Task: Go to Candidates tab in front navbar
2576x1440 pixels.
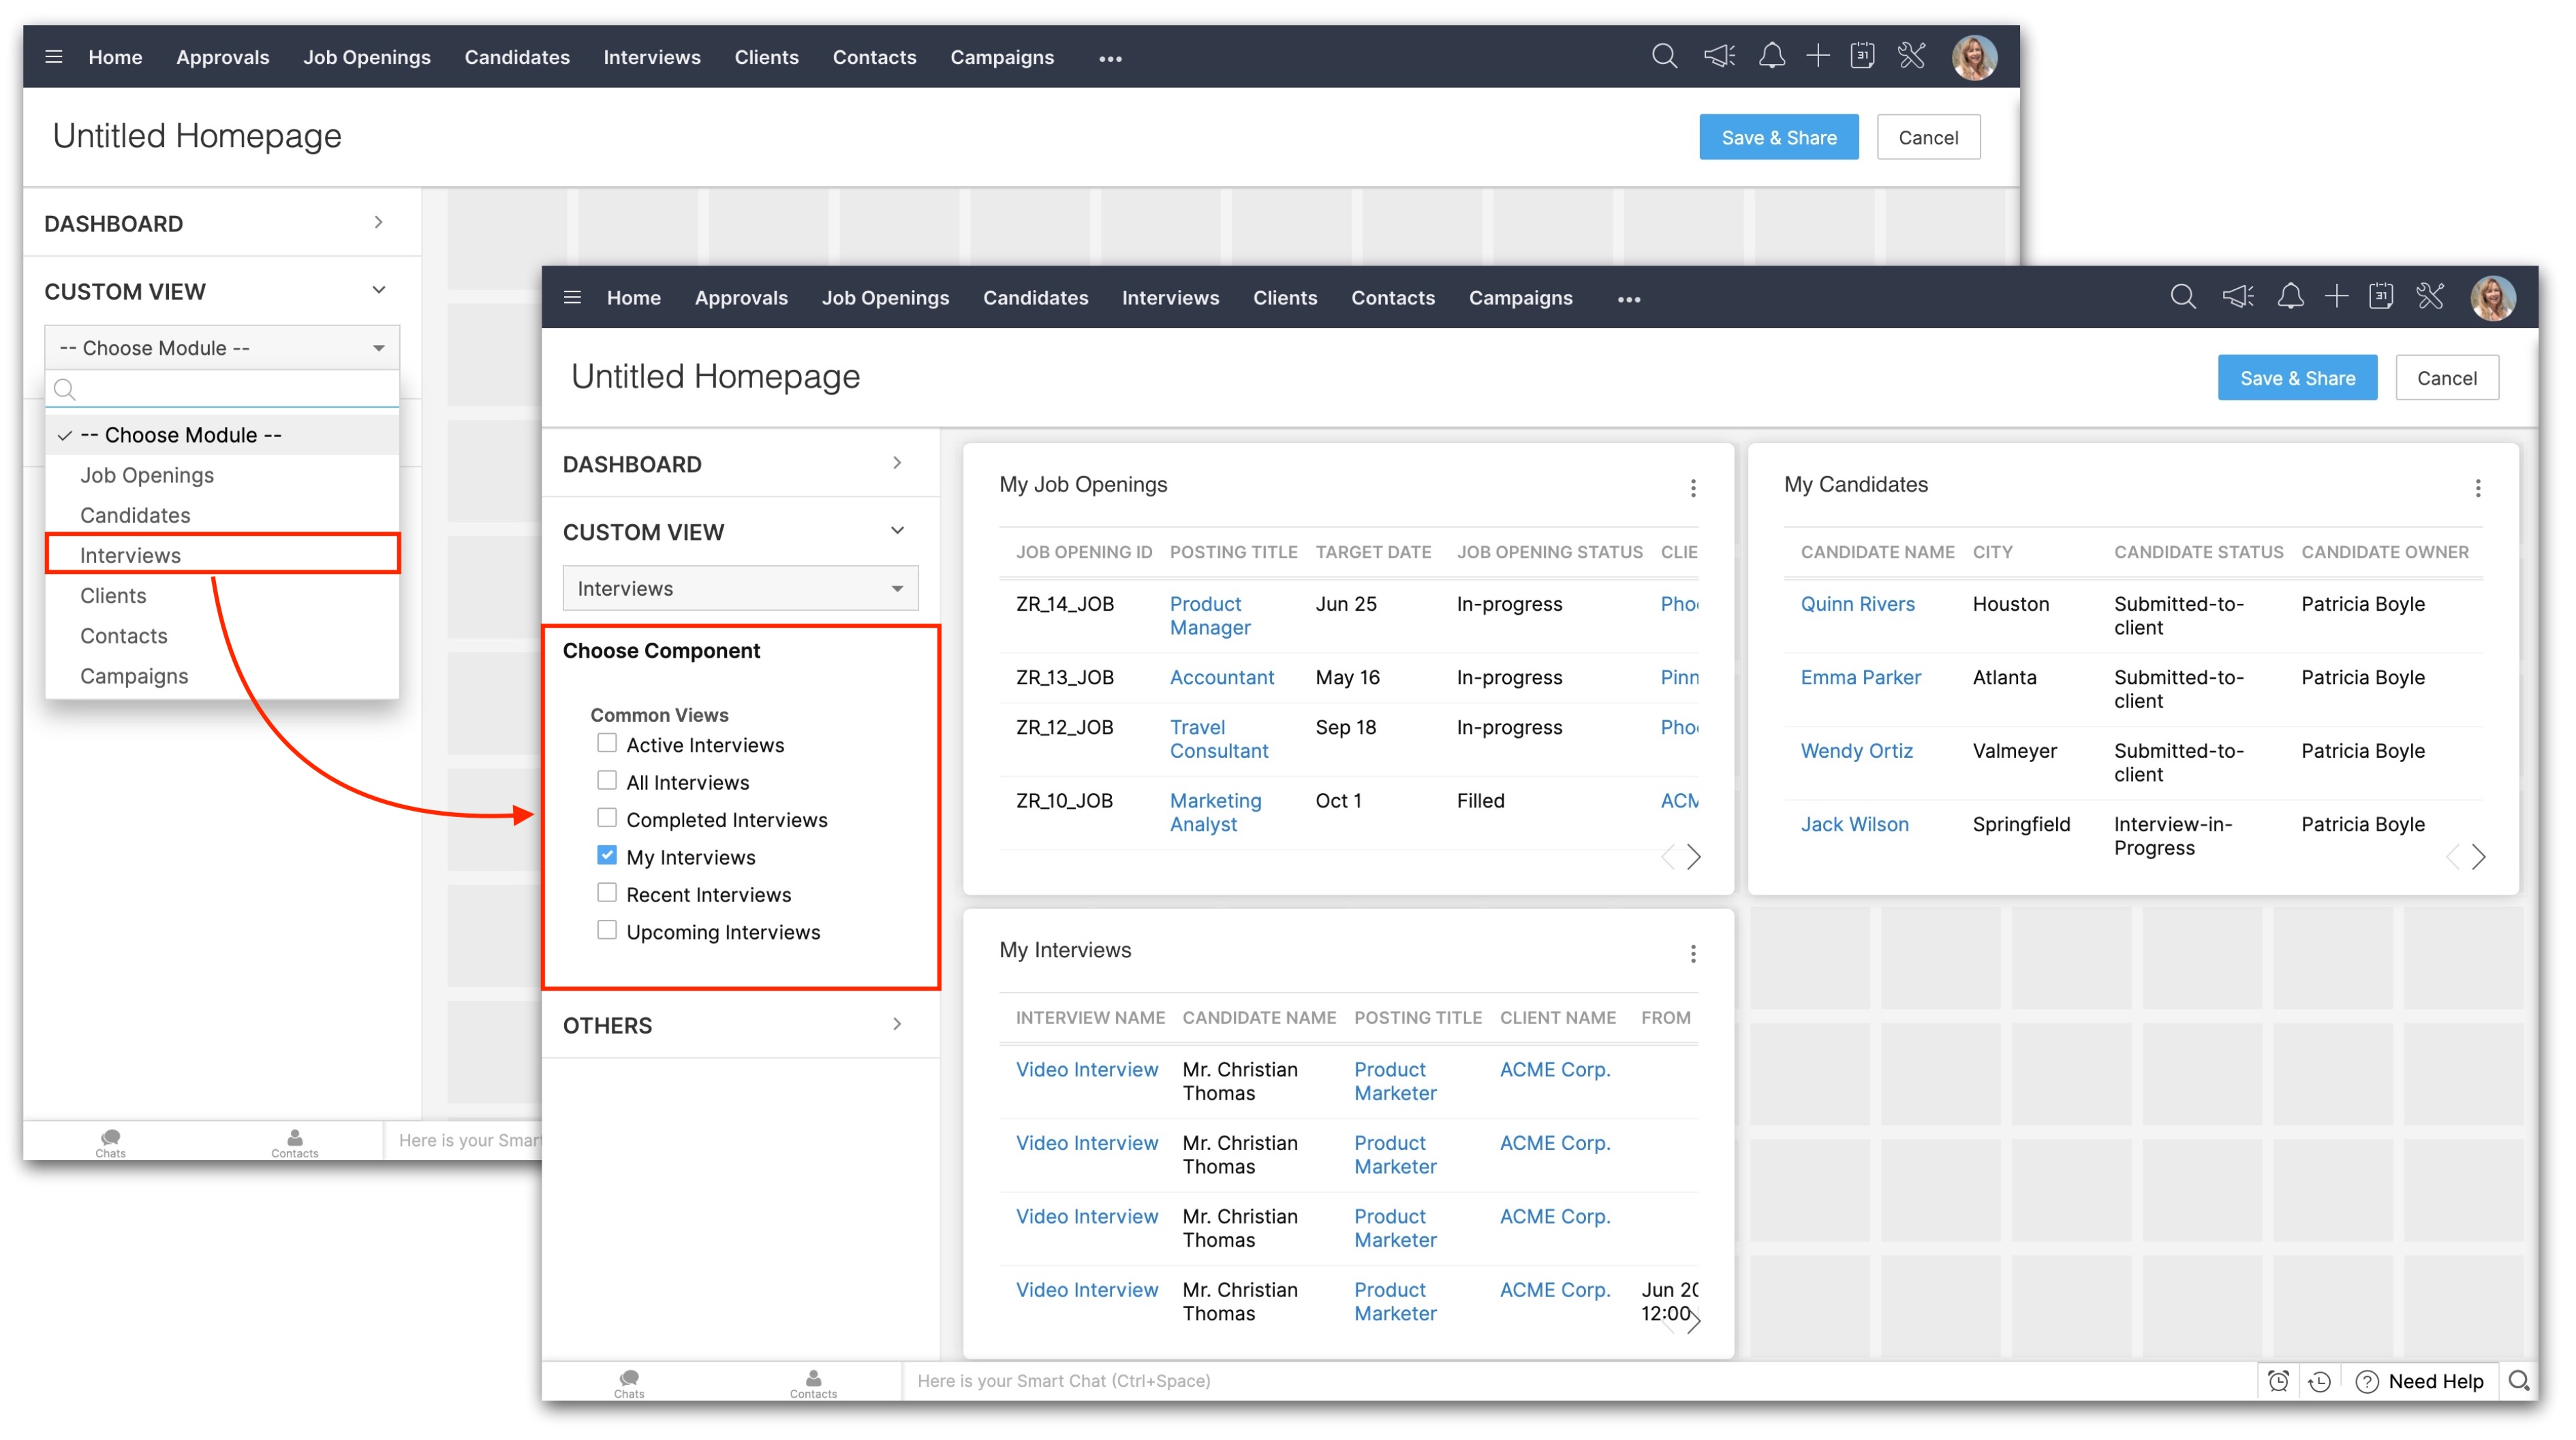Action: [1035, 298]
